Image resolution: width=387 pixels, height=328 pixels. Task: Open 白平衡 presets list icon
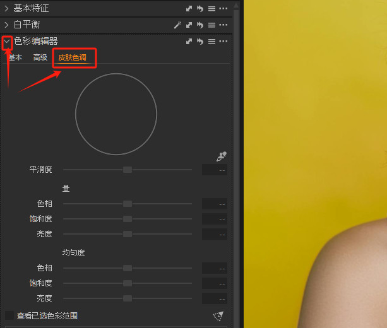pyautogui.click(x=211, y=25)
